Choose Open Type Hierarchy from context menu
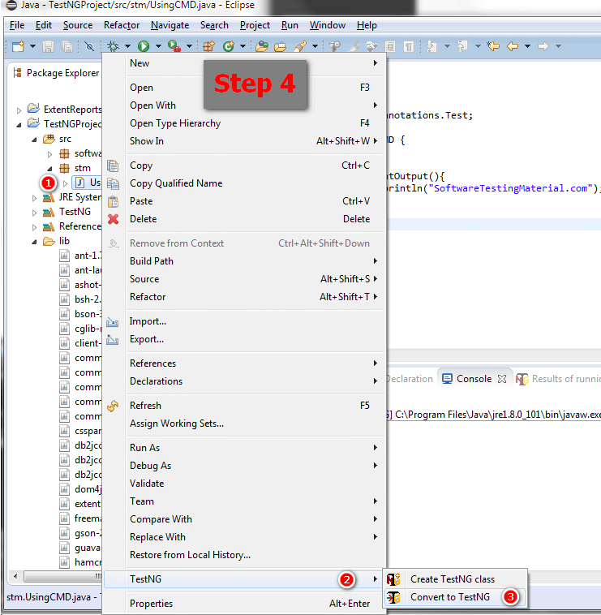Screen dimensions: 601x615 click(244, 123)
